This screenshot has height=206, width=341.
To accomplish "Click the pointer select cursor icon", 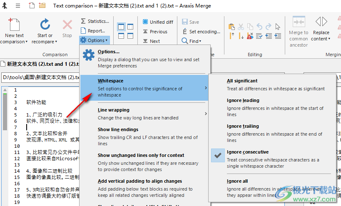I will (x=278, y=27).
